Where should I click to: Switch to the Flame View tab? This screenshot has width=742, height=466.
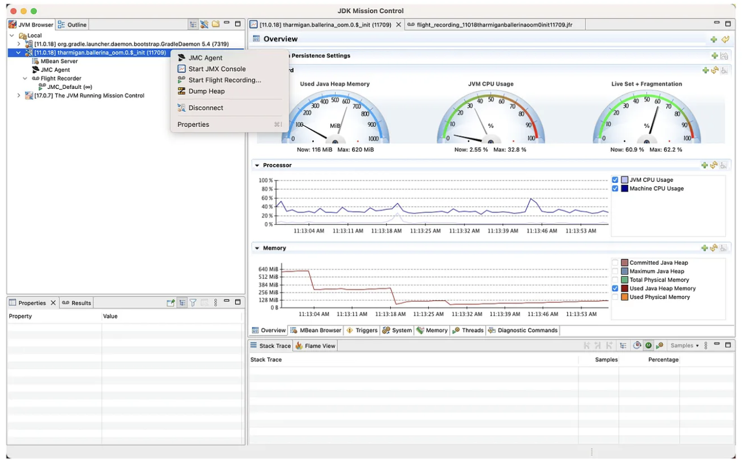pos(316,346)
